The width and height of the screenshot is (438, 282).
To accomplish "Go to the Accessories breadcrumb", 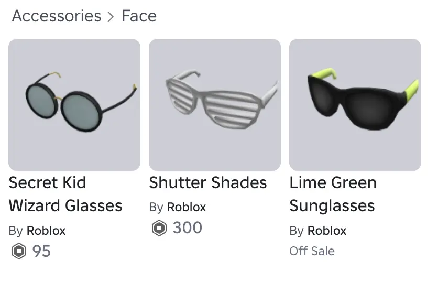I will click(57, 16).
